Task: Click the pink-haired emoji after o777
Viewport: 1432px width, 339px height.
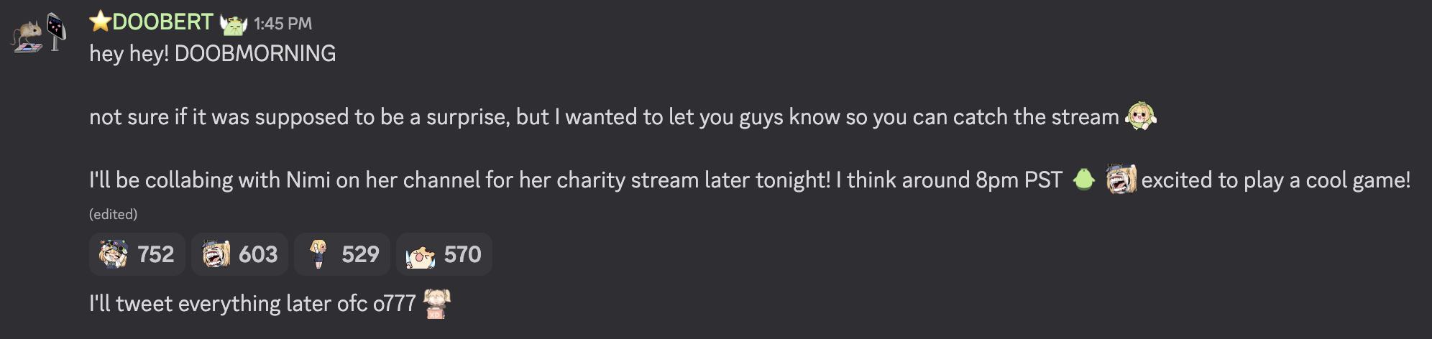Action: pyautogui.click(x=436, y=303)
